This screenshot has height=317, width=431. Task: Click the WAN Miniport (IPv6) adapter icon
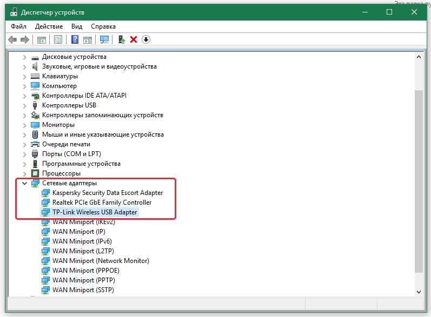(45, 241)
